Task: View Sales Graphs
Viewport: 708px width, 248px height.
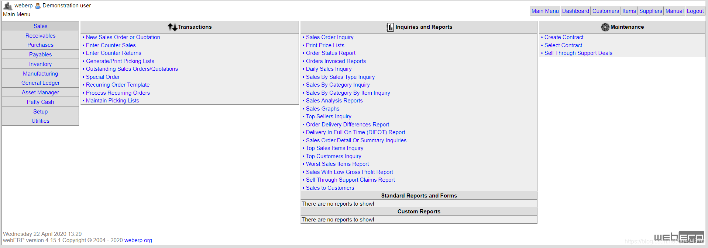Action: point(323,109)
